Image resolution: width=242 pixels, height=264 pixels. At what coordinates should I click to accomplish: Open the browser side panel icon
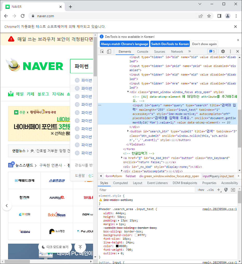tap(219, 16)
